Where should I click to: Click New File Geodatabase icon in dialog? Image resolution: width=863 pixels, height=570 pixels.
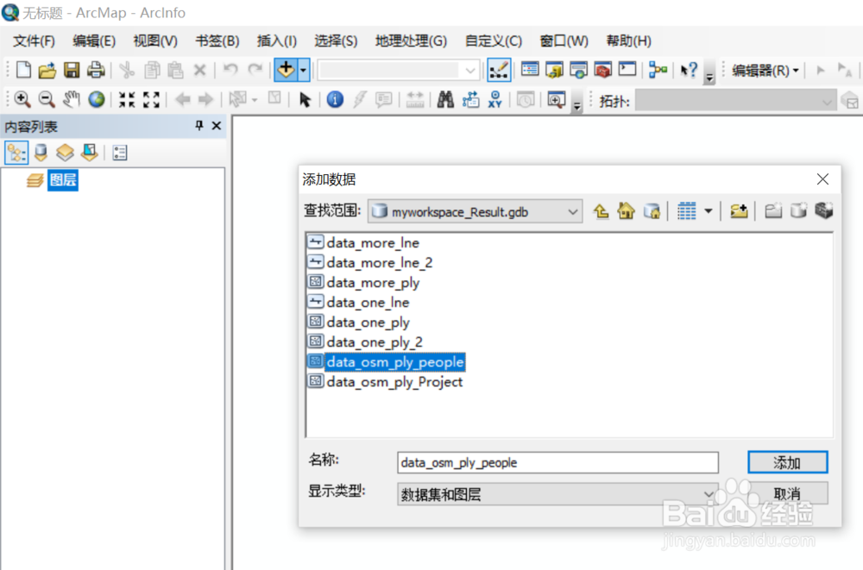pos(798,211)
